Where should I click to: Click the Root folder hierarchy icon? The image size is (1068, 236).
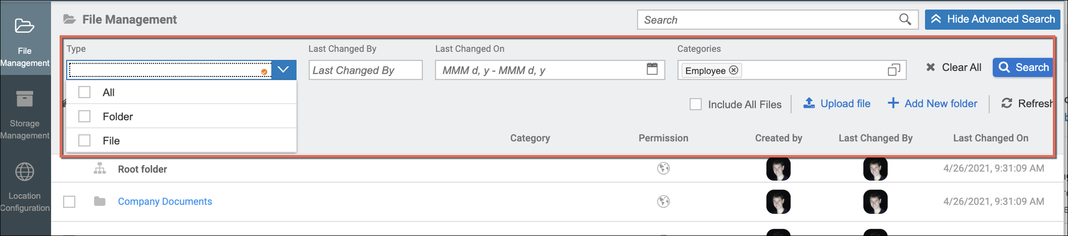click(x=100, y=168)
